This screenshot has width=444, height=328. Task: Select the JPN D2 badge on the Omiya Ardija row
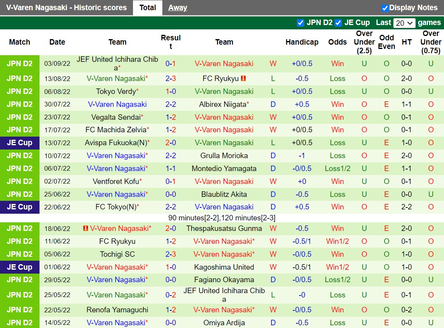[x=20, y=323]
